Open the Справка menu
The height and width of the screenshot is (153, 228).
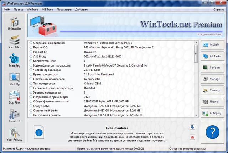click(x=219, y=10)
